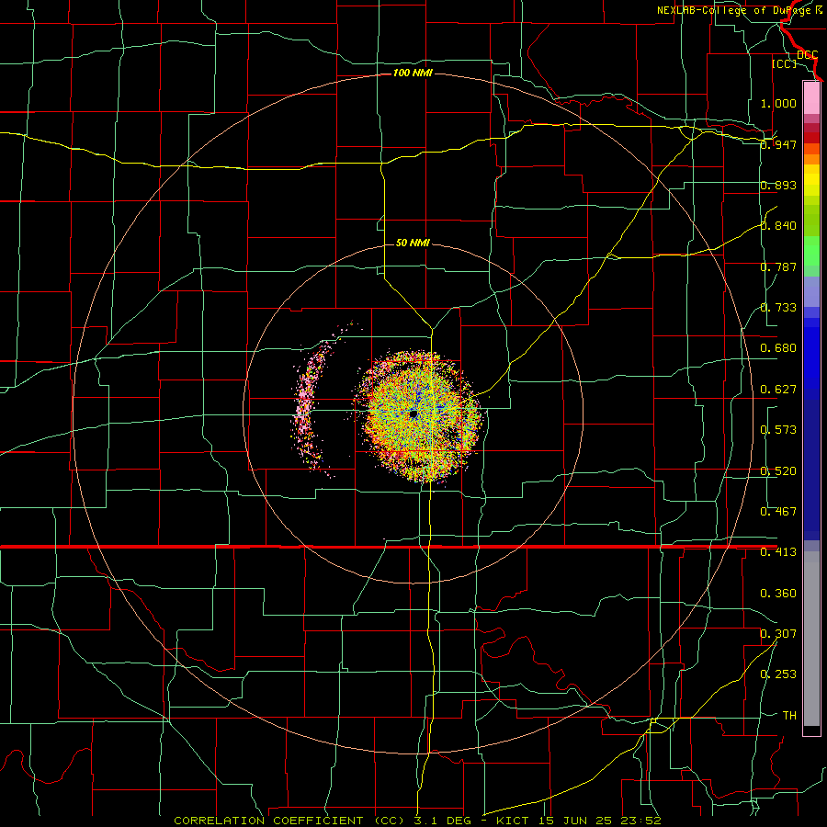Viewport: 827px width, 827px height.
Task: Click the 0.787 legend value
Action: click(x=778, y=266)
